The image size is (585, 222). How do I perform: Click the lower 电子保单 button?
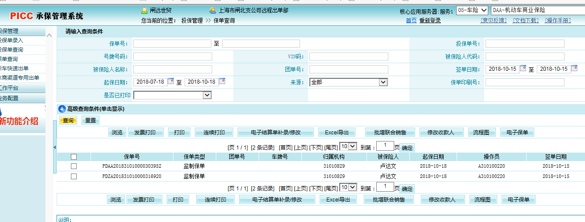pos(519,199)
